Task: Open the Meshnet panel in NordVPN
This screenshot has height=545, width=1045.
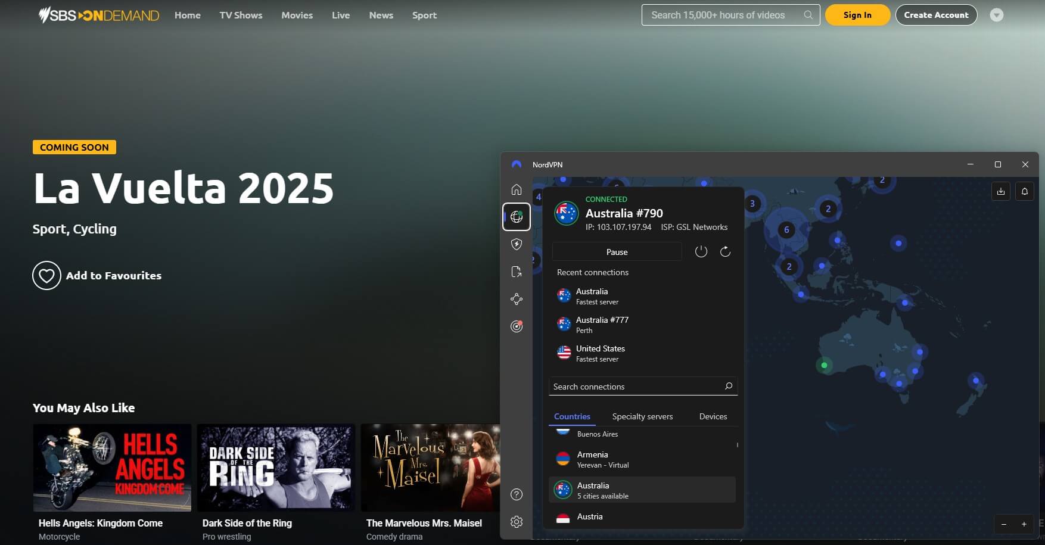Action: point(517,298)
